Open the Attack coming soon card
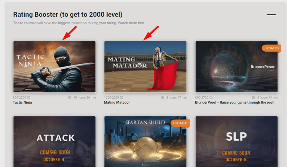The height and width of the screenshot is (167, 287). coord(54,141)
